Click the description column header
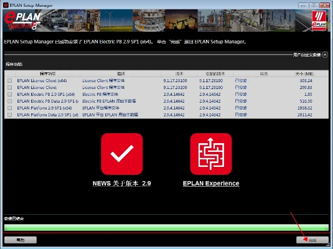This screenshot has height=249, width=333. click(121, 73)
